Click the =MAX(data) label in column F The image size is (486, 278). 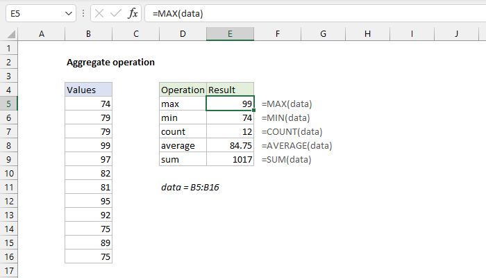point(287,104)
